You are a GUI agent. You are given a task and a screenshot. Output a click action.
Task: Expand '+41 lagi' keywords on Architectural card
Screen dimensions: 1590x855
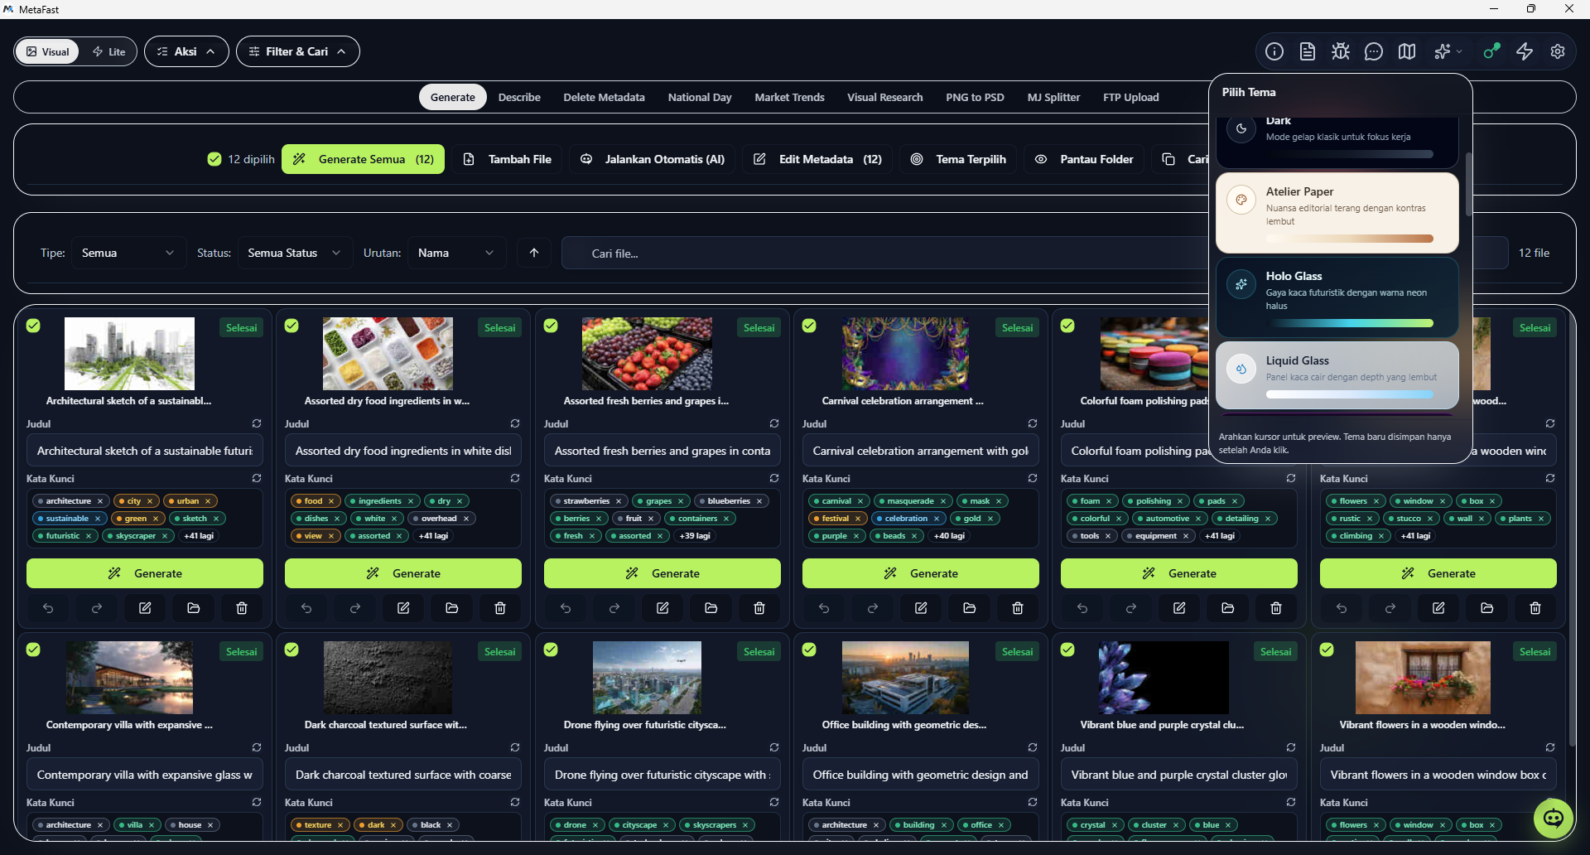pos(199,536)
